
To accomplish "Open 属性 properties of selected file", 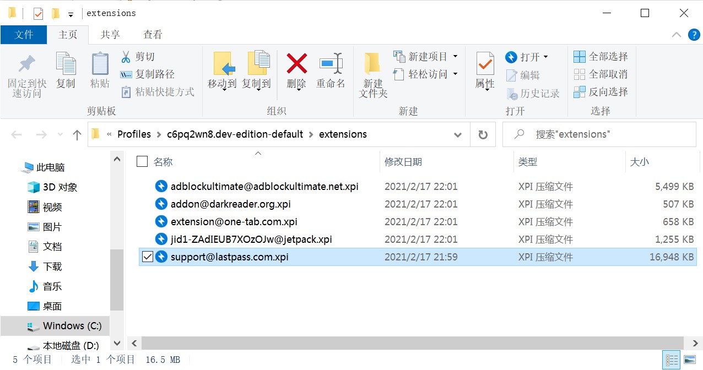I will [485, 72].
